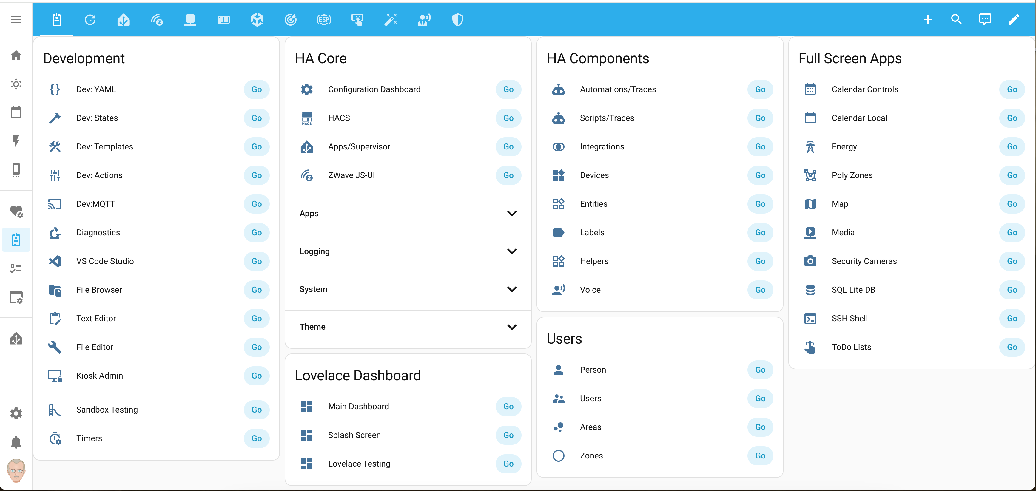Click the lightning bolt icon in left sidebar
The height and width of the screenshot is (491, 1036).
[x=16, y=141]
